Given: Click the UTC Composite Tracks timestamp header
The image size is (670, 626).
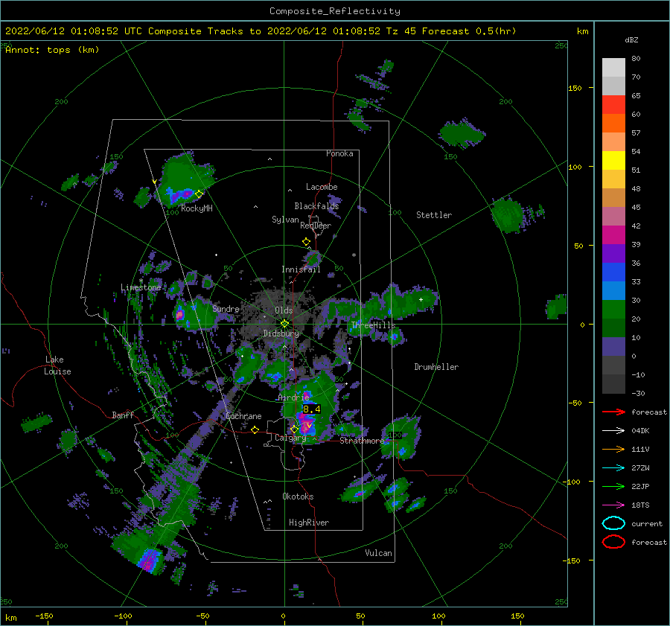Looking at the screenshot, I should tap(261, 31).
